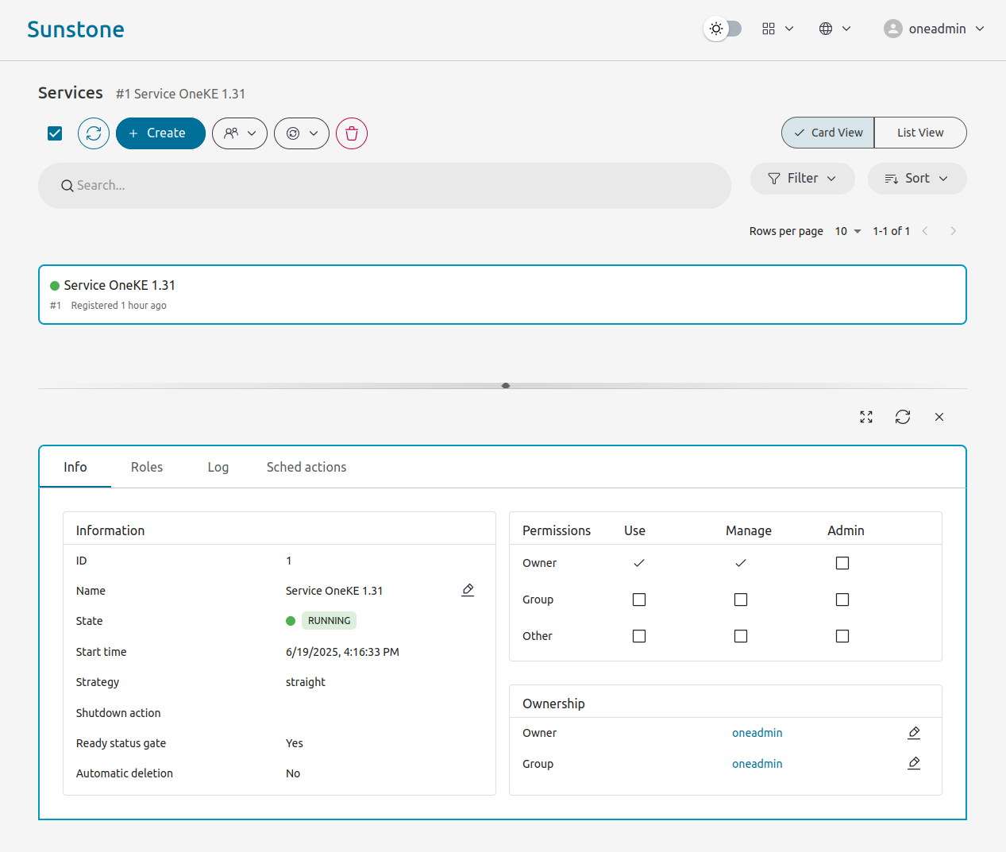
Task: Enable Group Admin permission
Action: pyautogui.click(x=842, y=599)
